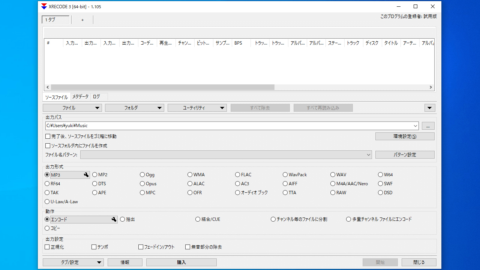Select the 結合/CUE action
The height and width of the screenshot is (270, 480).
pos(208,219)
